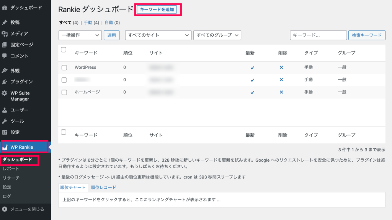This screenshot has width=392, height=220.
Task: Click the wrench icon beside ツール
Action: pyautogui.click(x=5, y=121)
